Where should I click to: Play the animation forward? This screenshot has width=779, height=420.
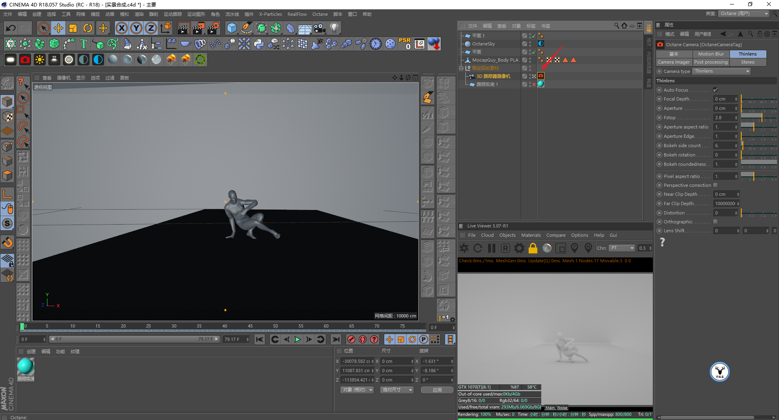click(297, 339)
